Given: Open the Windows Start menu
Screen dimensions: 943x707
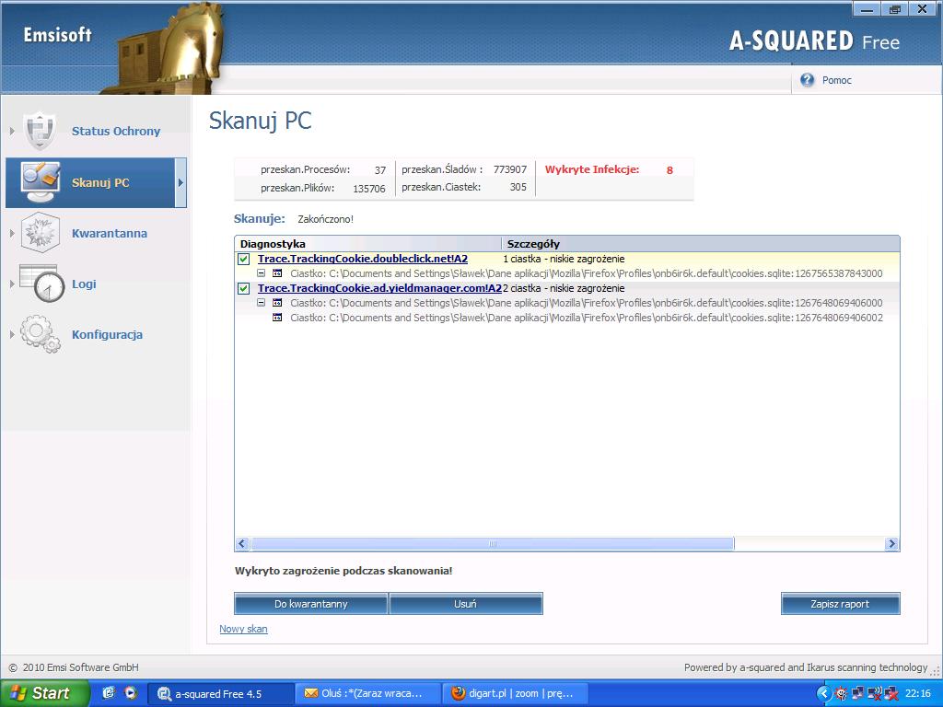Looking at the screenshot, I should point(45,694).
